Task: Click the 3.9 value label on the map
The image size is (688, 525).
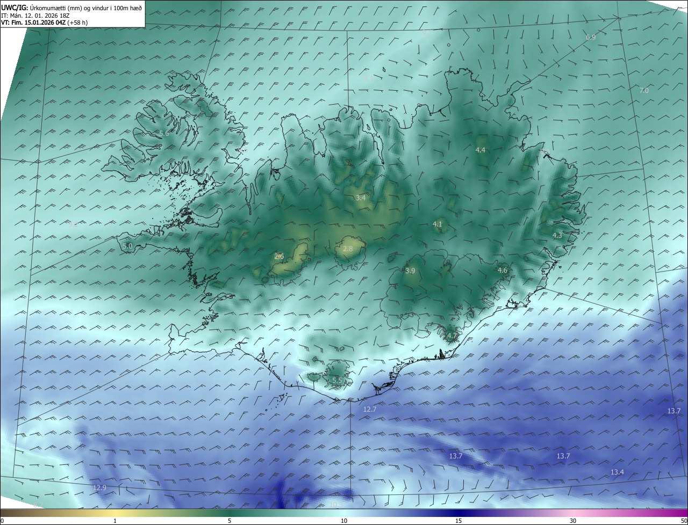Action: pos(410,271)
